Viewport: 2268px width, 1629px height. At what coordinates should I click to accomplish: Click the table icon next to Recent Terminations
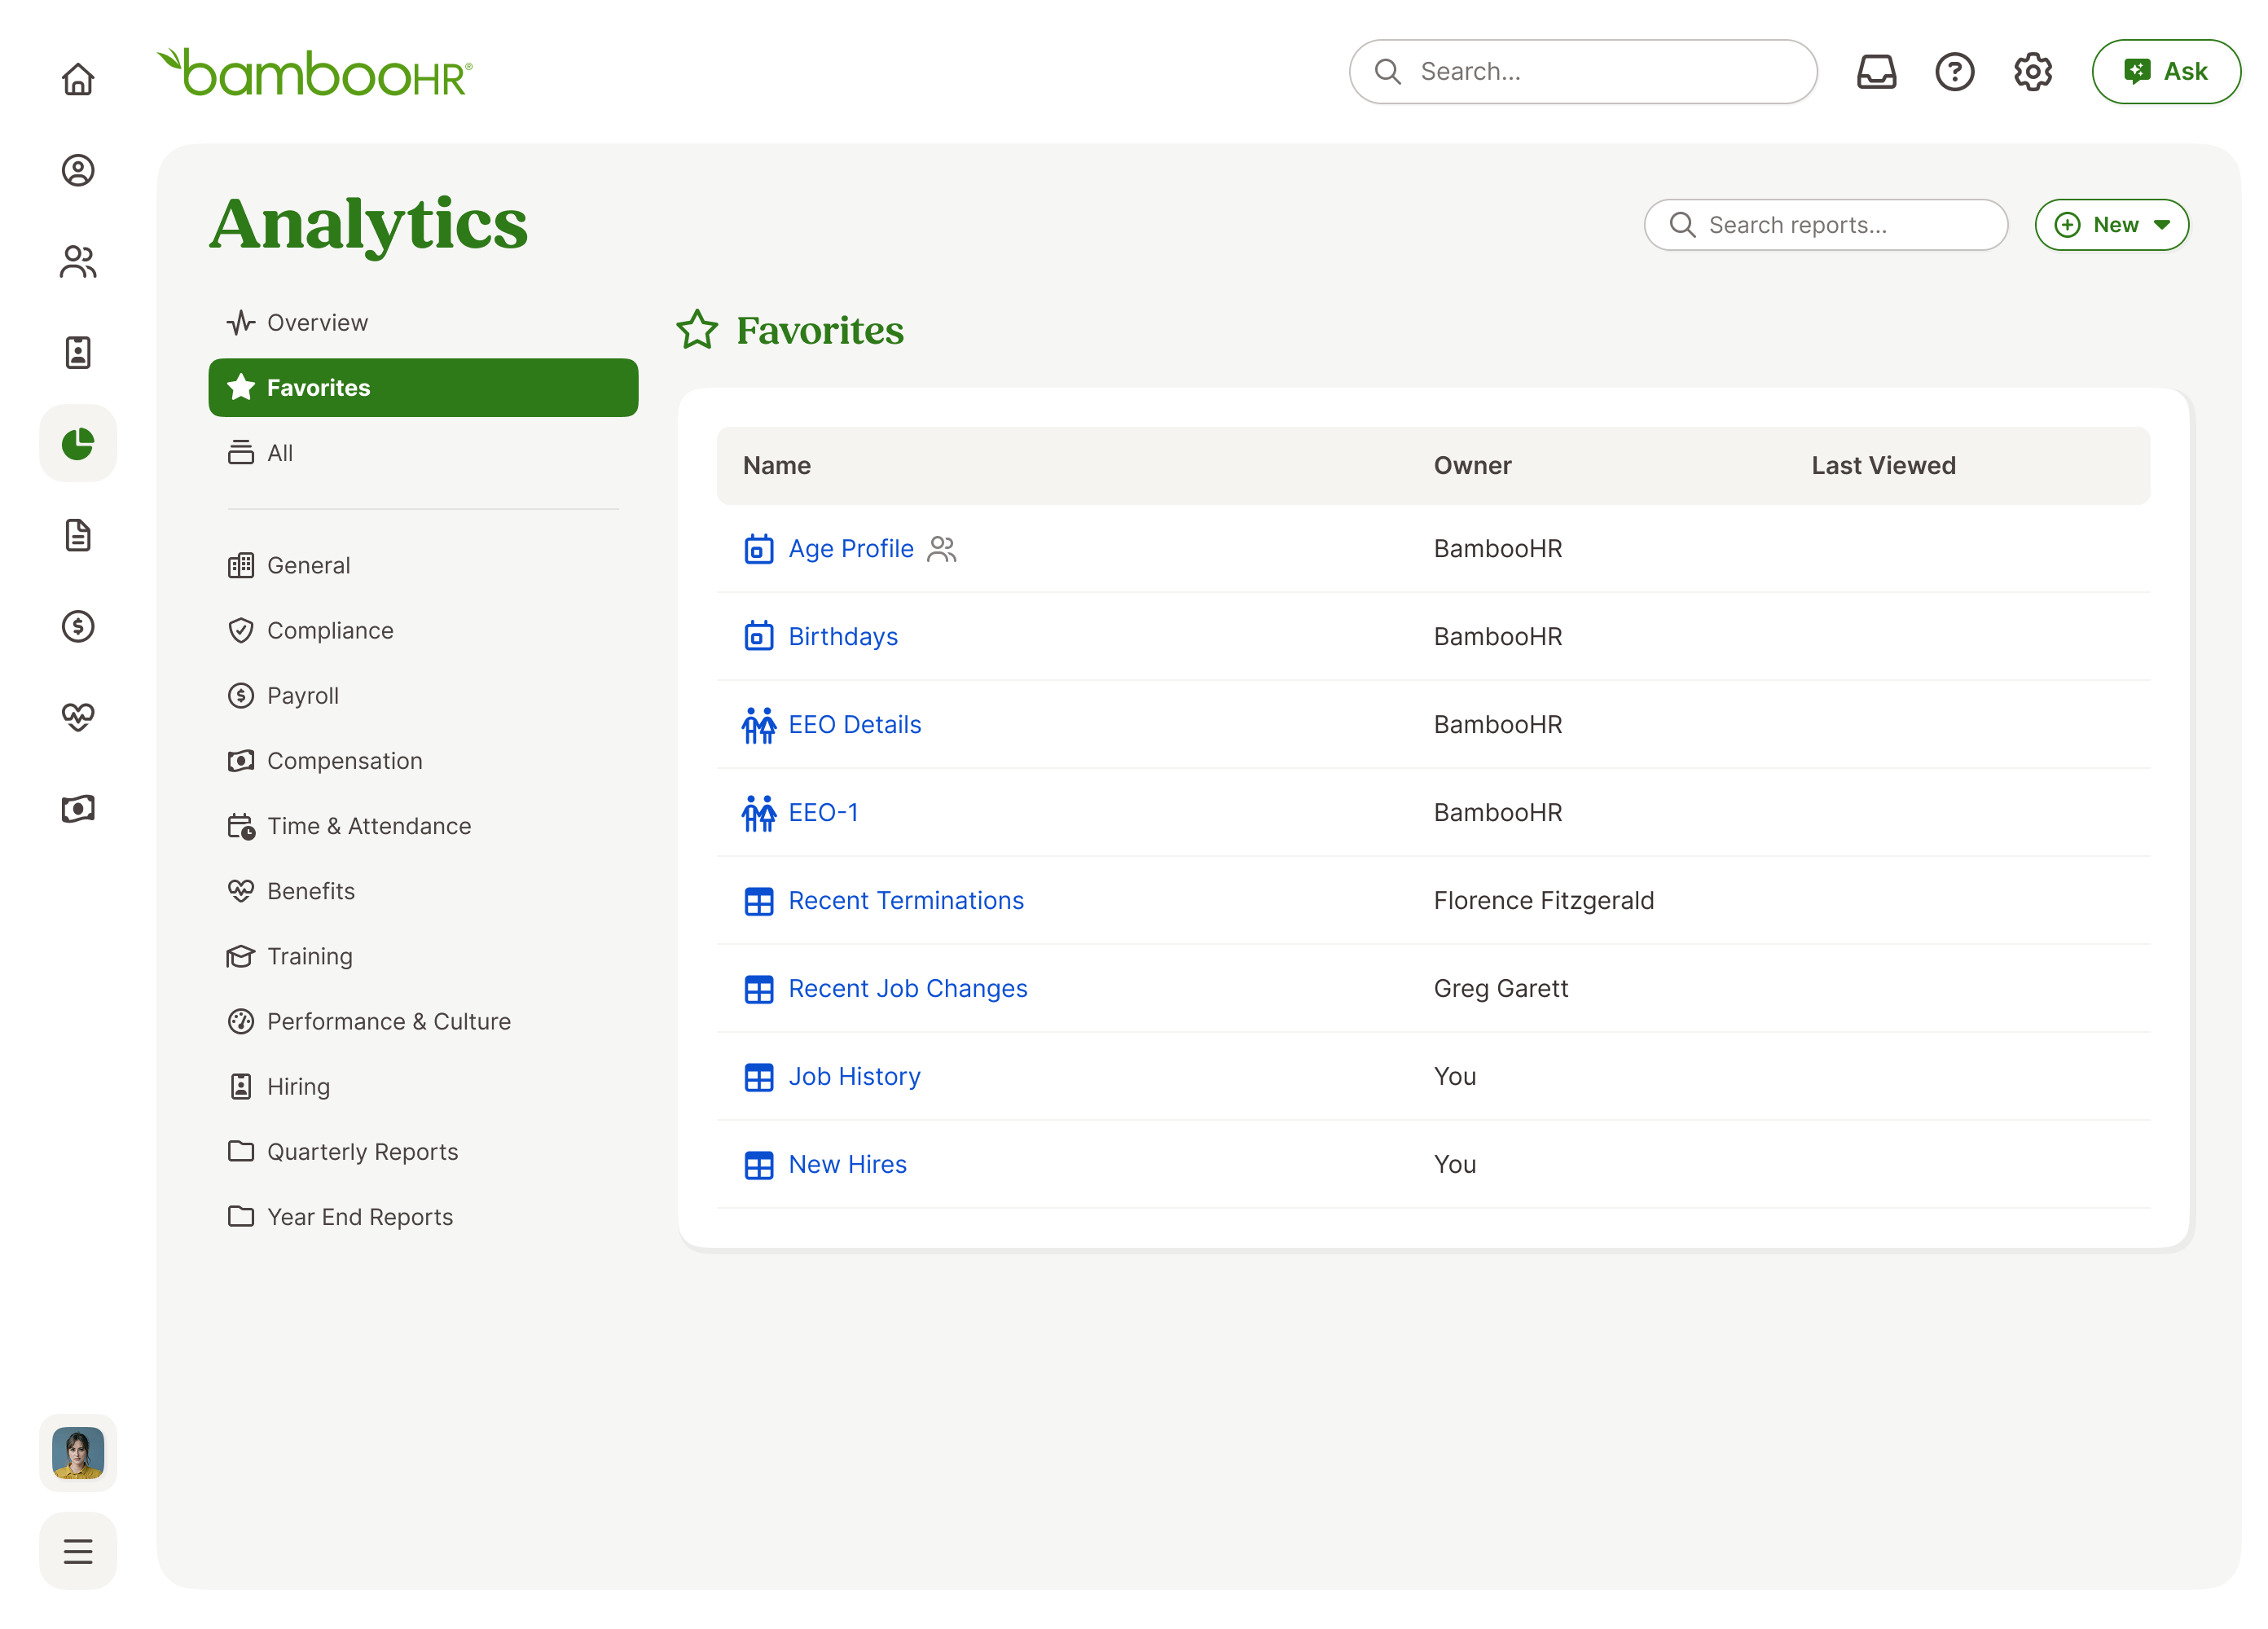tap(759, 902)
